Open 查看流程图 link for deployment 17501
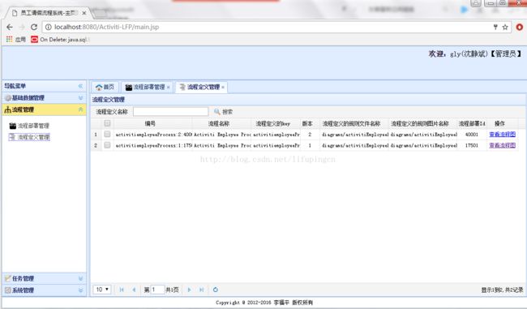527x309 pixels. pyautogui.click(x=502, y=146)
